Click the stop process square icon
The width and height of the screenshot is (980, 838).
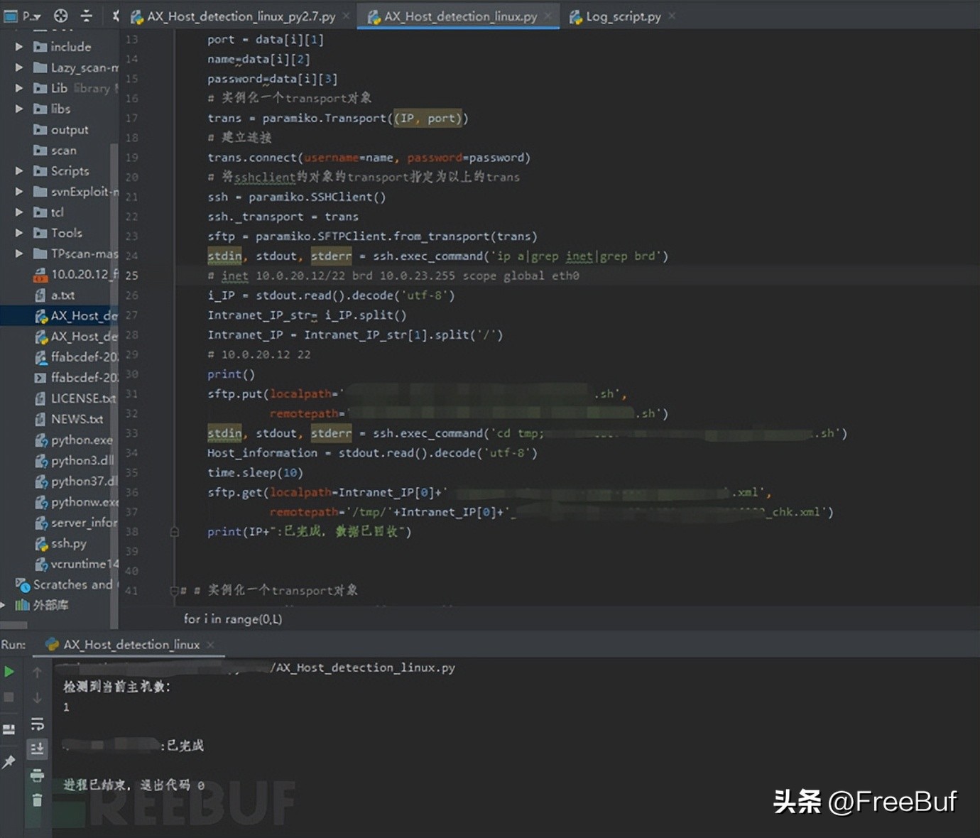coord(9,697)
